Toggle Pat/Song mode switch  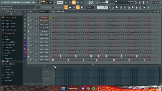tap(43, 2)
